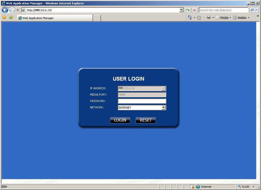
Task: Click the Refresh page icon
Action: [188, 10]
